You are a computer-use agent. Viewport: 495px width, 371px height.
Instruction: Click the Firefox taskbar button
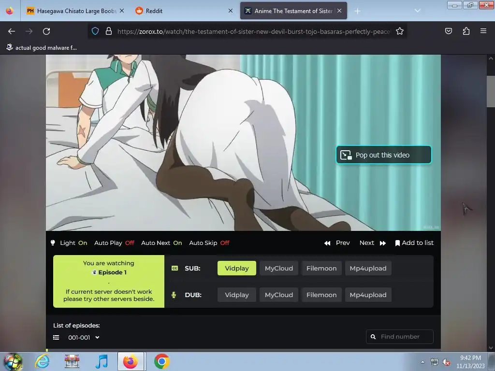[x=131, y=361]
